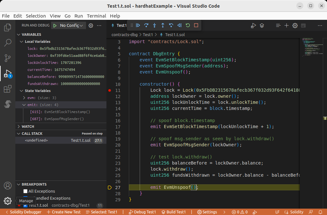Viewport: 327px width, 215px height.
Task: Open the No Config launch configuration dropdown
Action: coord(72,26)
